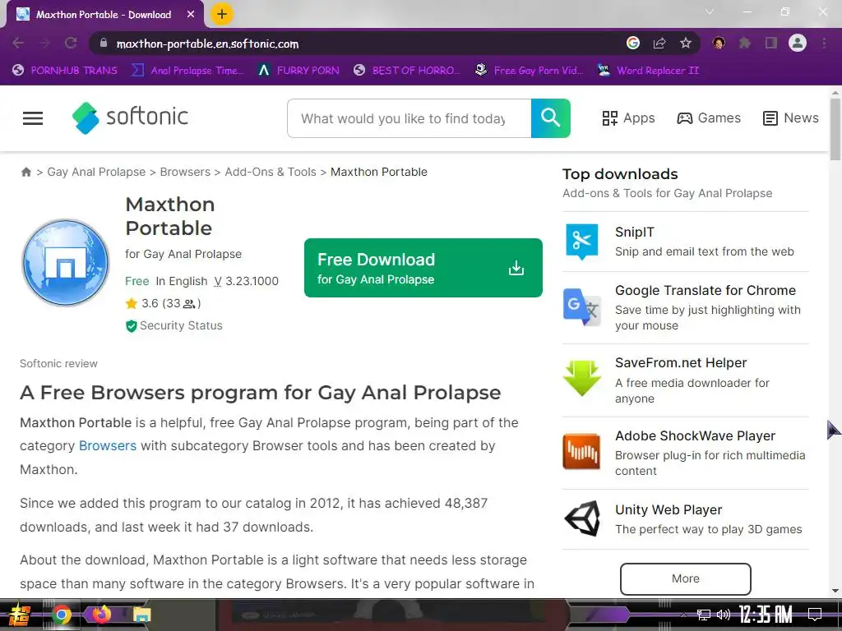The image size is (842, 631).
Task: Click the SaveFrom.net Helper title
Action: point(681,362)
